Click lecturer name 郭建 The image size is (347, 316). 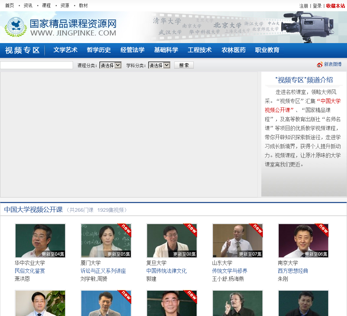point(151,279)
